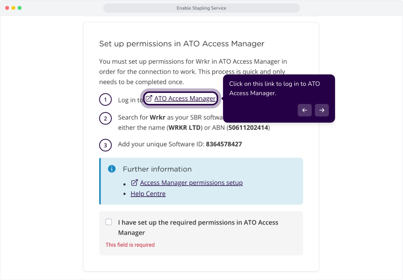Click the Software ID 8364578427
Viewport: 403px width, 280px height.
click(224, 144)
